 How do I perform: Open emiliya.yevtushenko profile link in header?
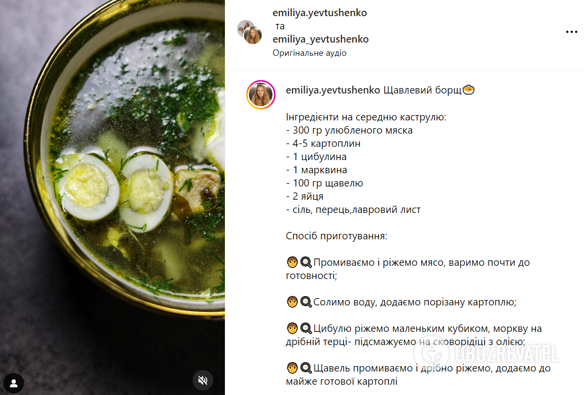(319, 13)
